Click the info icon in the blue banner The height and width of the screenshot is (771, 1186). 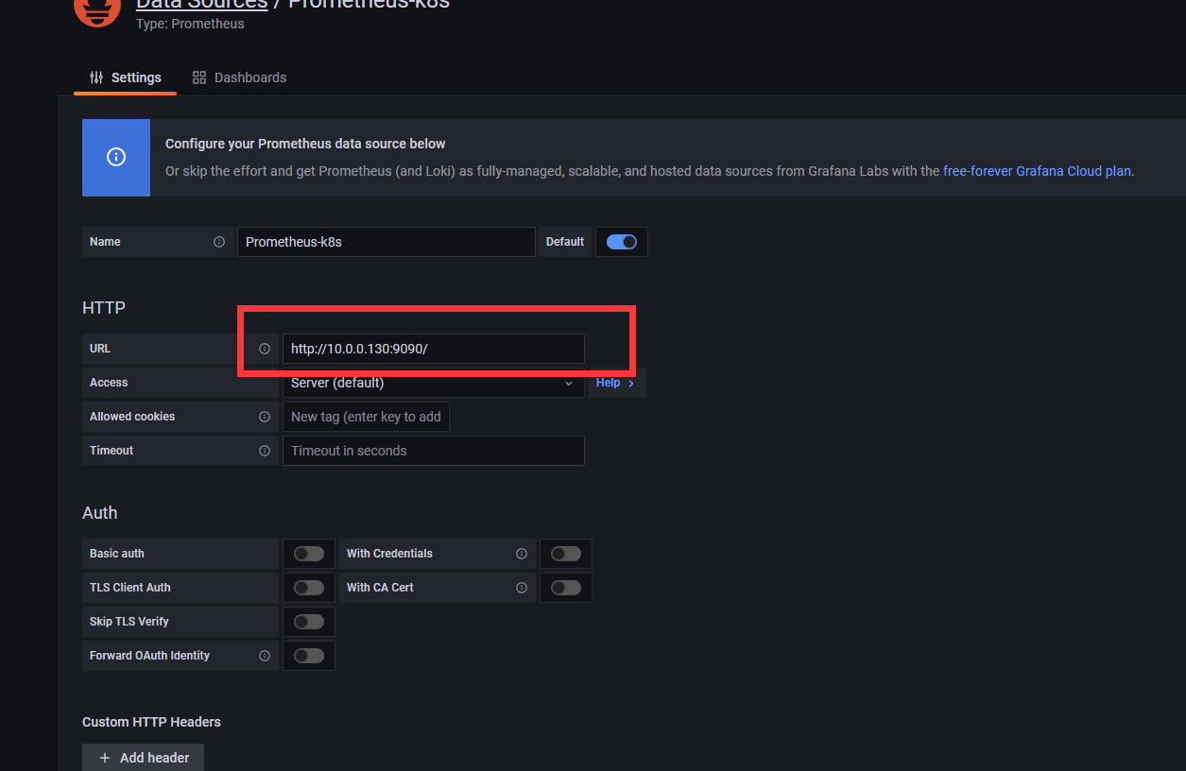tap(116, 157)
